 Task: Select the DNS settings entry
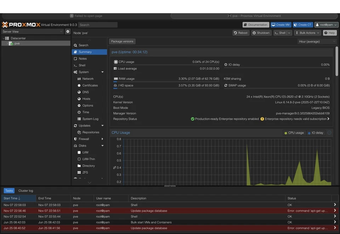coord(86,92)
